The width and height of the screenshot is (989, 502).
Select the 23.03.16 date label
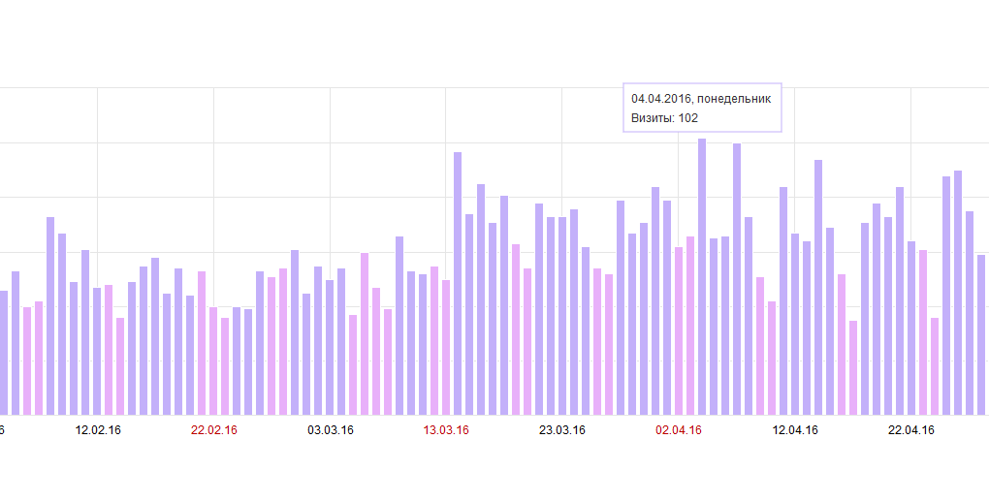point(562,430)
